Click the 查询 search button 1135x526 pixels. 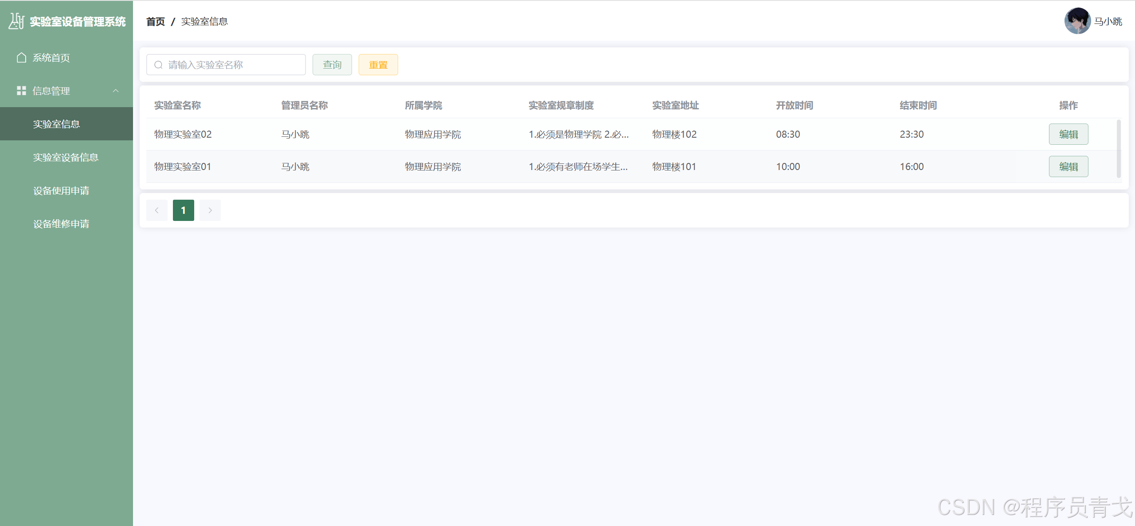click(x=332, y=65)
